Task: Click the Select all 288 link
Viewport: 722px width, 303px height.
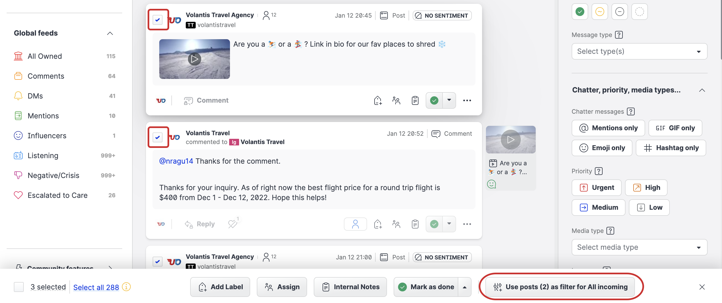Action: (x=96, y=287)
